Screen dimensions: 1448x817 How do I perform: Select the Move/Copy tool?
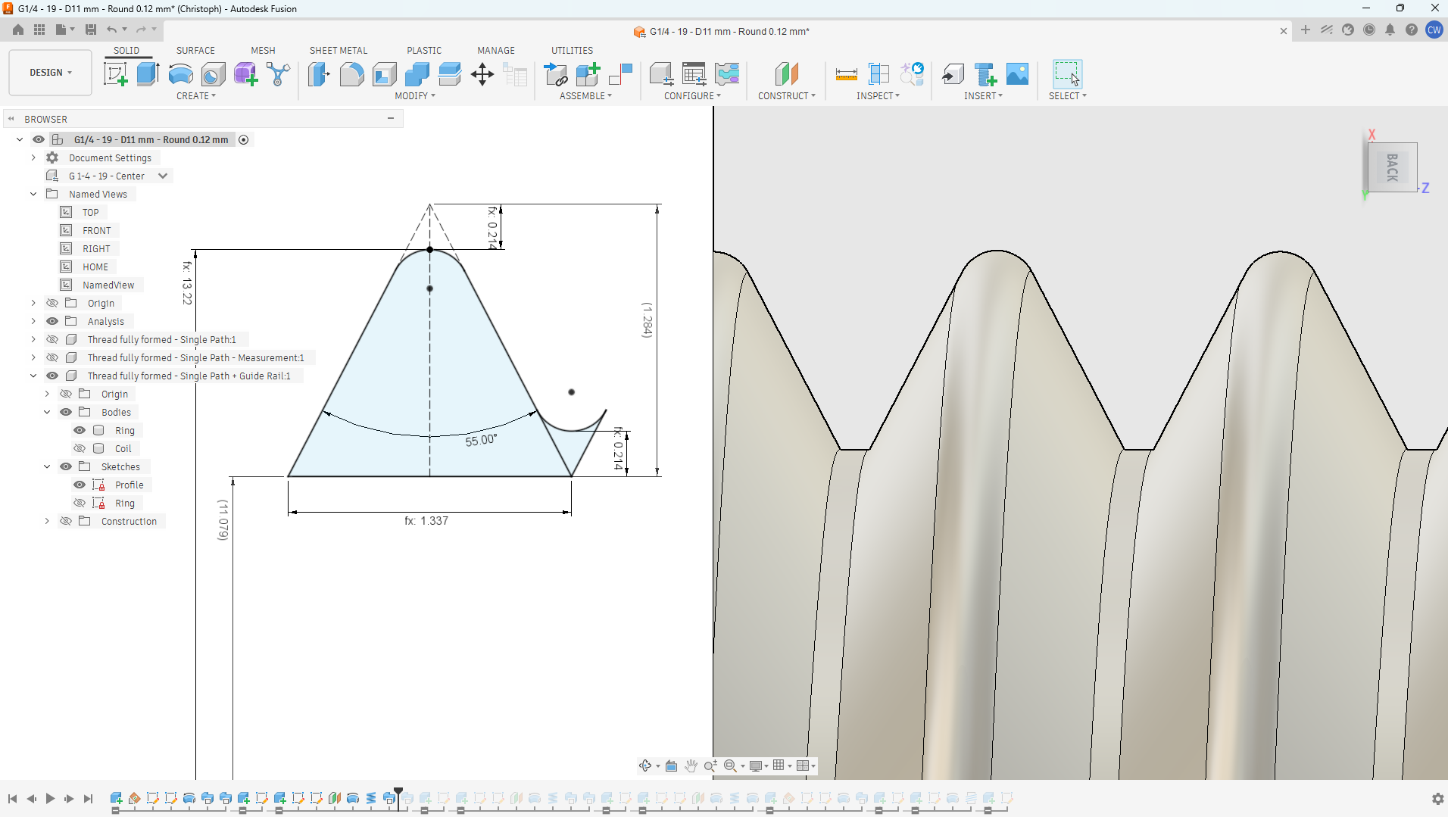click(482, 74)
